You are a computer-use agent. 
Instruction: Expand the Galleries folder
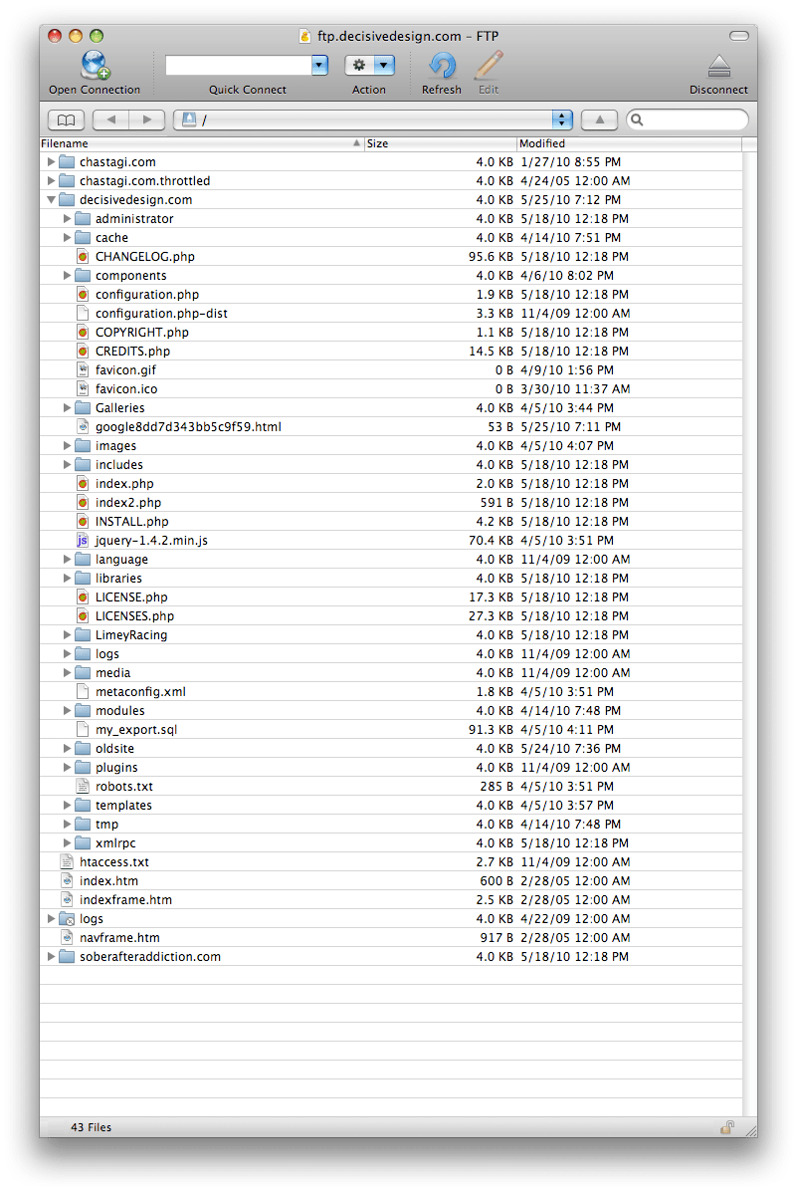click(67, 408)
